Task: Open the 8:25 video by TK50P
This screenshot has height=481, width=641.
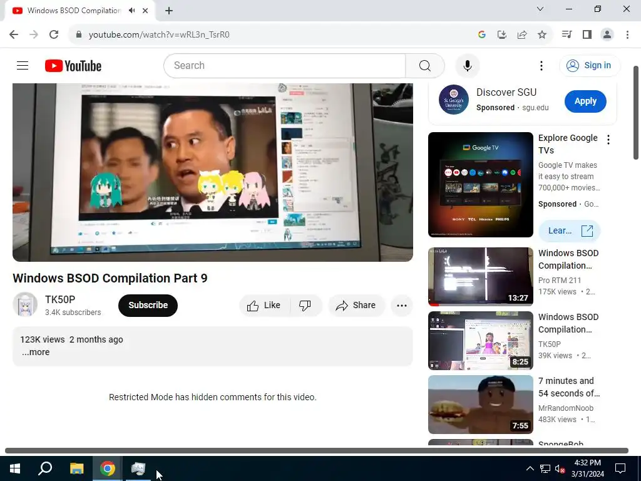Action: (x=480, y=341)
